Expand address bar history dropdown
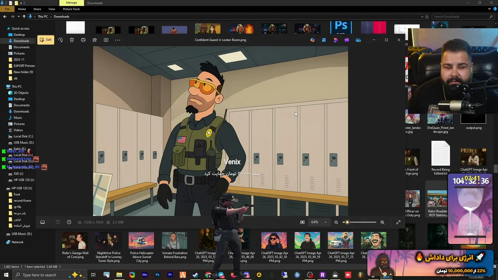The height and width of the screenshot is (280, 498). pos(422,16)
